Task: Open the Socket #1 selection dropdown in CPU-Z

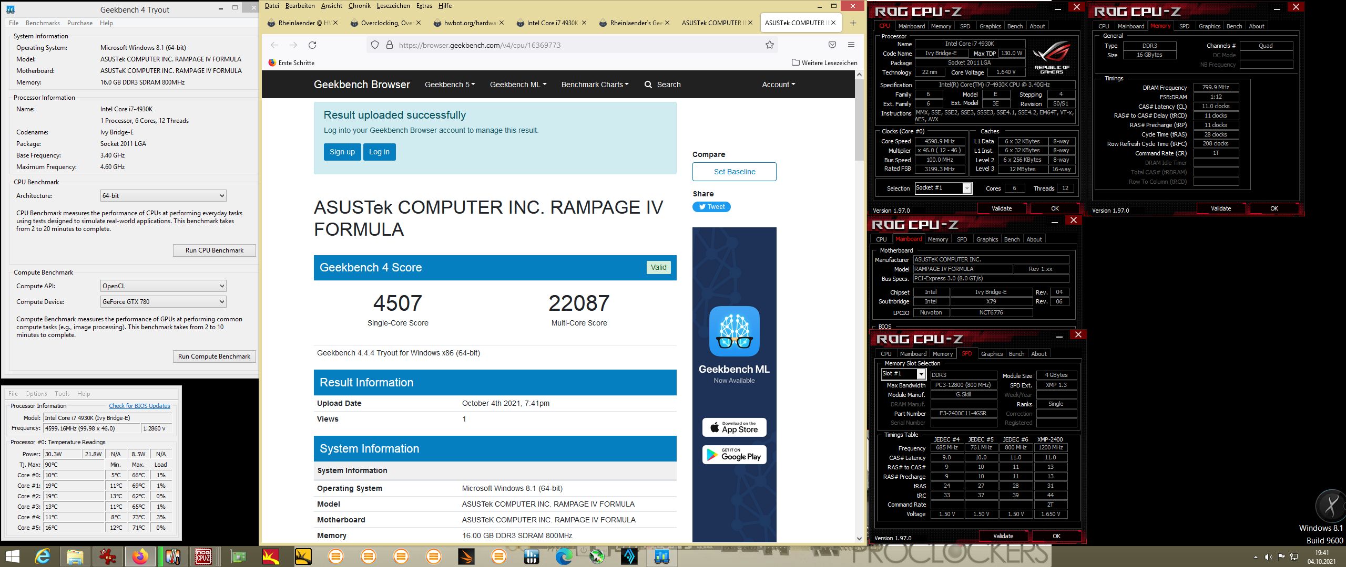Action: click(x=943, y=188)
